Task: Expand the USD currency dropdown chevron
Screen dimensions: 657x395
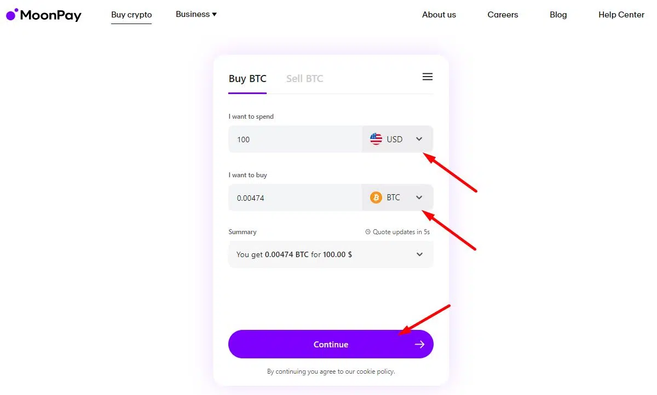Action: [419, 139]
